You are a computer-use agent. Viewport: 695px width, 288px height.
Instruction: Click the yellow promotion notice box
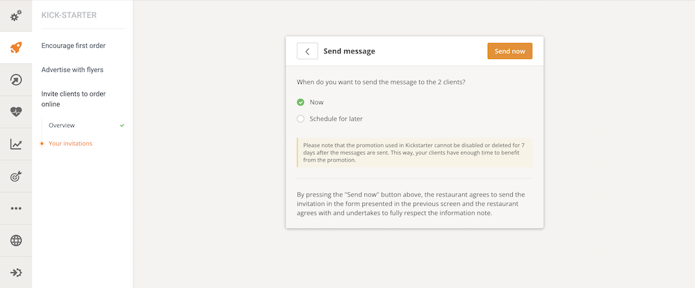[x=414, y=153]
